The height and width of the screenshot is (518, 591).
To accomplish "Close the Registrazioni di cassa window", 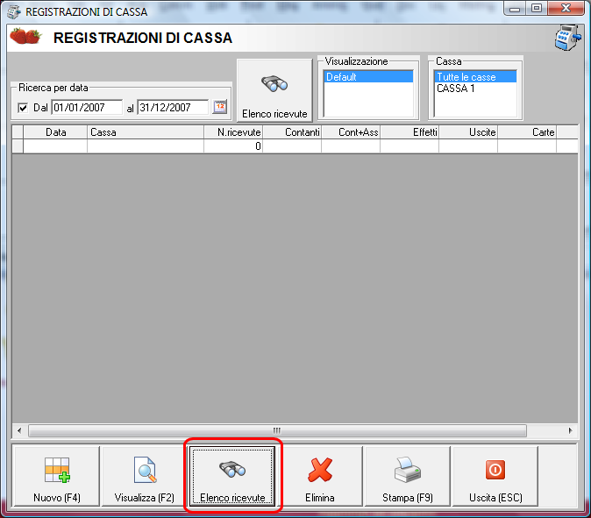I will coord(566,8).
